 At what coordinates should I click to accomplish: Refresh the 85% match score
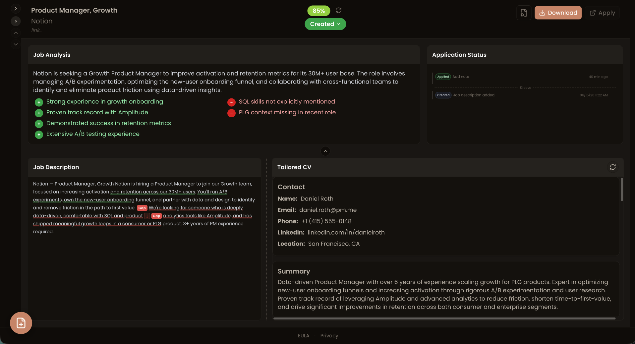coord(338,11)
